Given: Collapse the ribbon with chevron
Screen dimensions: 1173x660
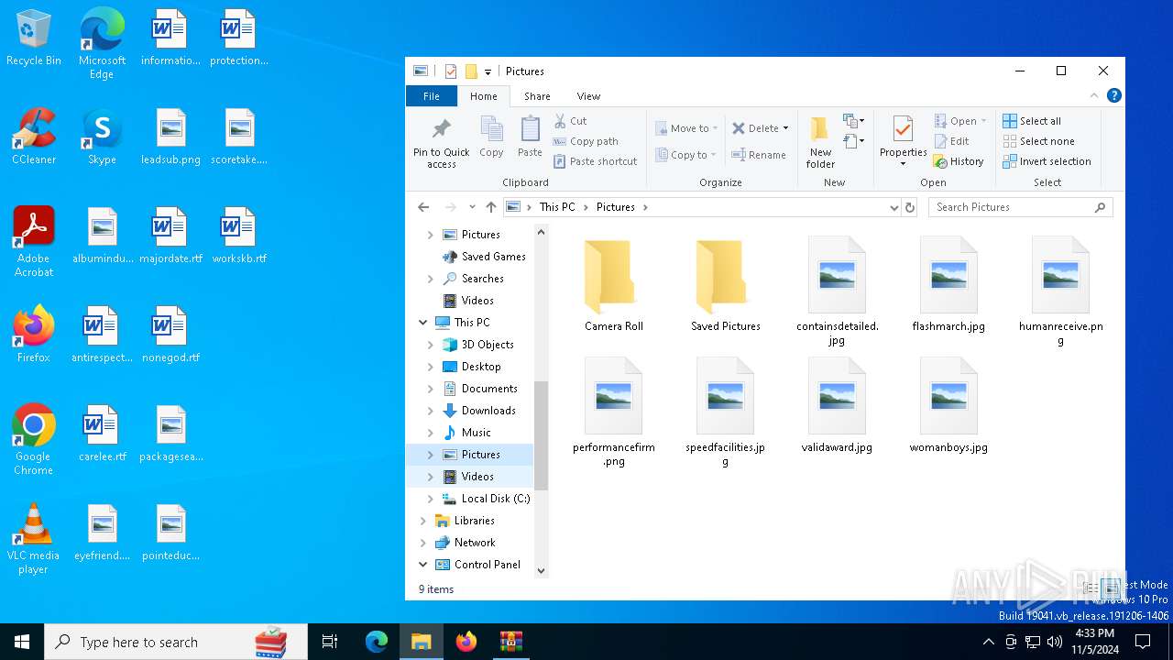Looking at the screenshot, I should tap(1093, 95).
